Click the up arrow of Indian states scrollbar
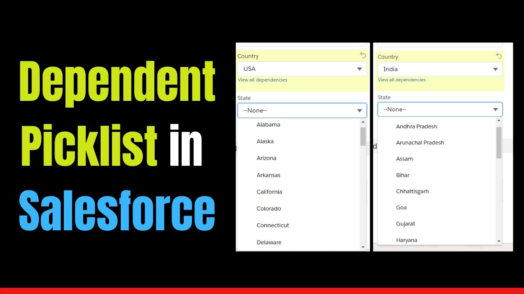 pyautogui.click(x=499, y=121)
